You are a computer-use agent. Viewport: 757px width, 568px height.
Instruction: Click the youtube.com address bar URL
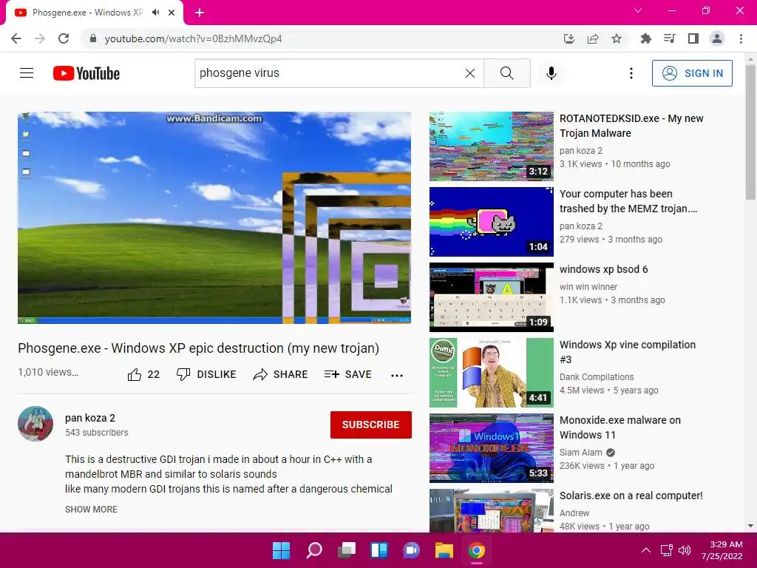[193, 38]
